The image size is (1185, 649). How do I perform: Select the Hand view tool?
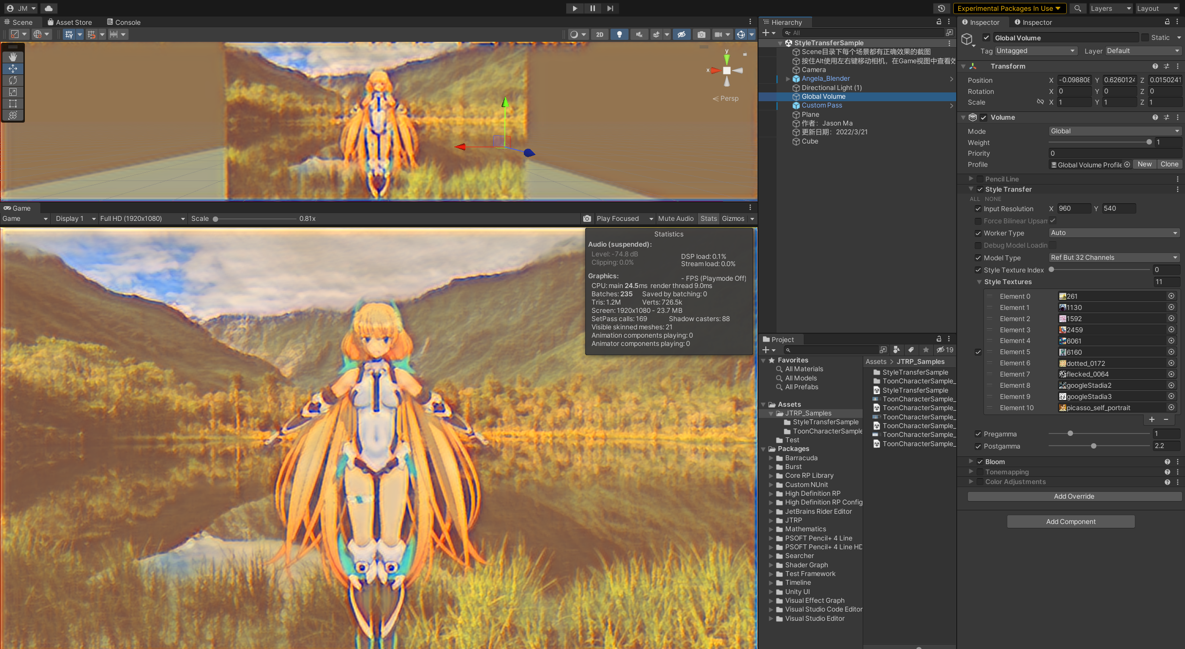pos(13,57)
